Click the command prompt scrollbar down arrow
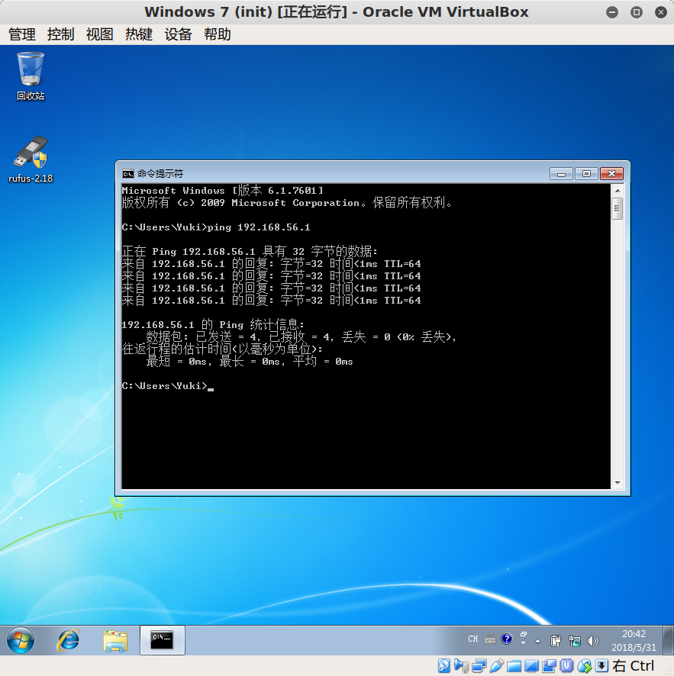This screenshot has height=676, width=674. point(618,483)
